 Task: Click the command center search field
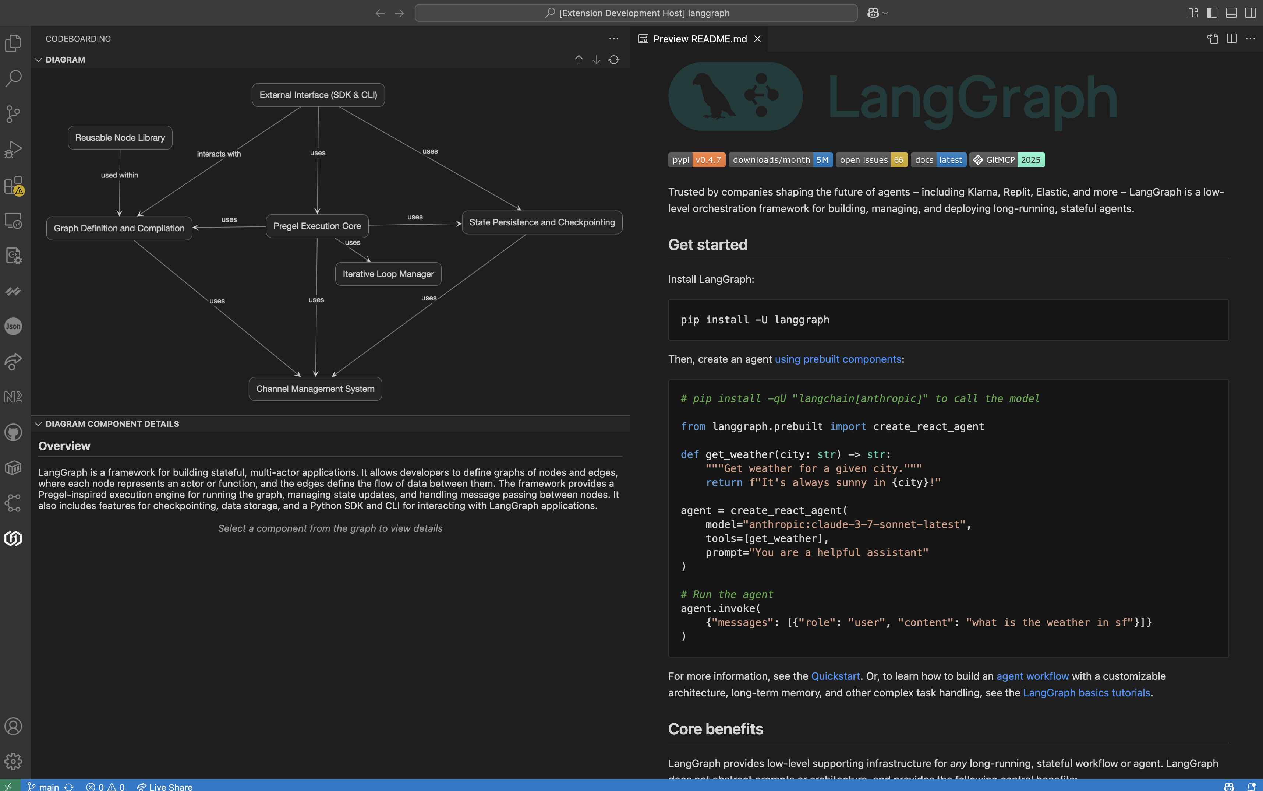[636, 13]
